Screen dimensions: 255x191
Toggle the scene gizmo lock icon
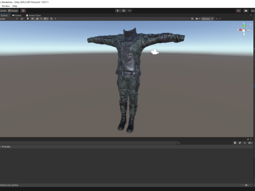pyautogui.click(x=250, y=24)
